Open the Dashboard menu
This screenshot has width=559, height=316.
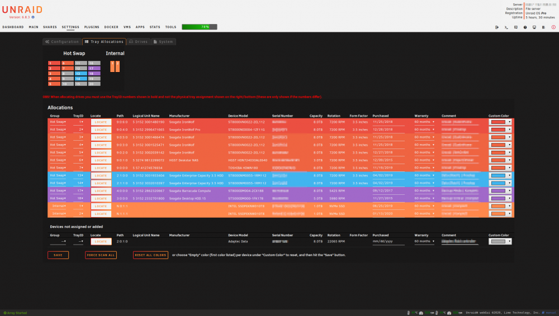[13, 27]
